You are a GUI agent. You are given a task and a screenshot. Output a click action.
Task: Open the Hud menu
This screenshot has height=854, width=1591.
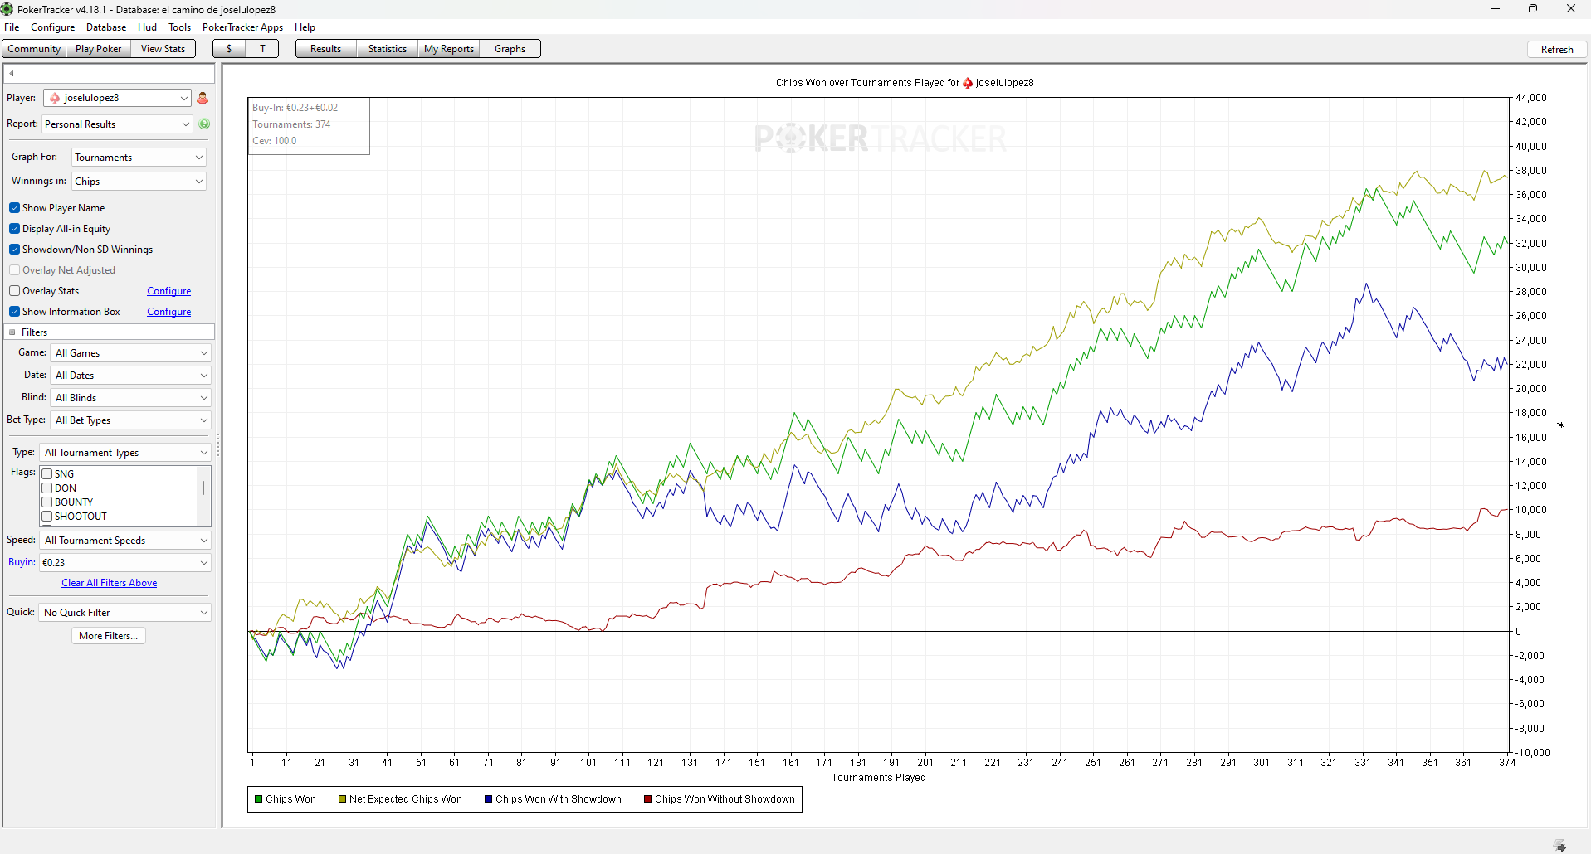tap(147, 27)
